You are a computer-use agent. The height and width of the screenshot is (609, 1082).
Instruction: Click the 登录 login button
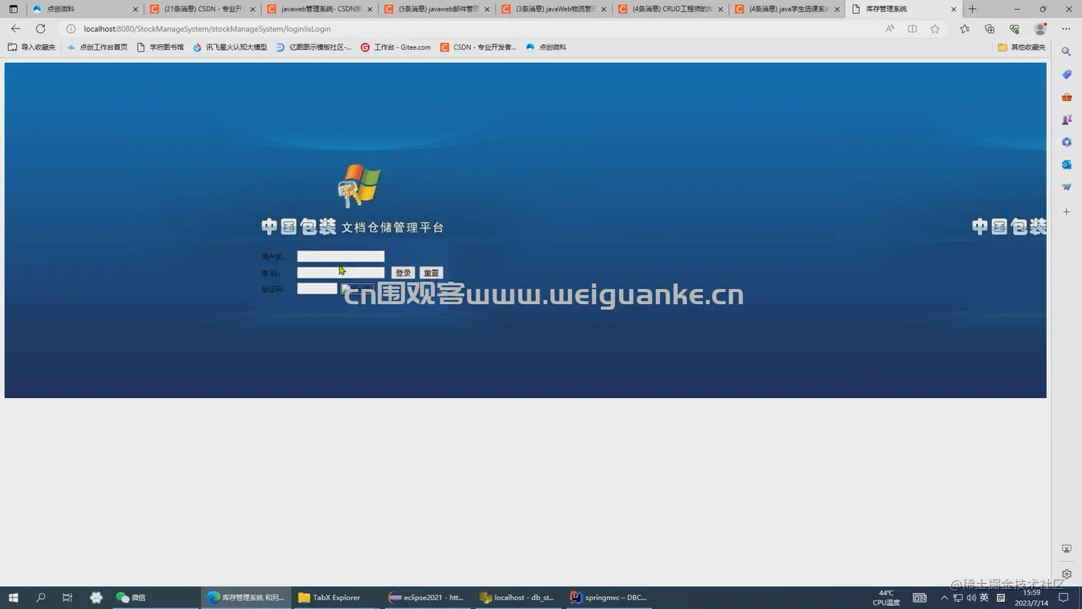[402, 273]
